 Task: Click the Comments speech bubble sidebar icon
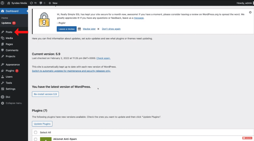3,50
